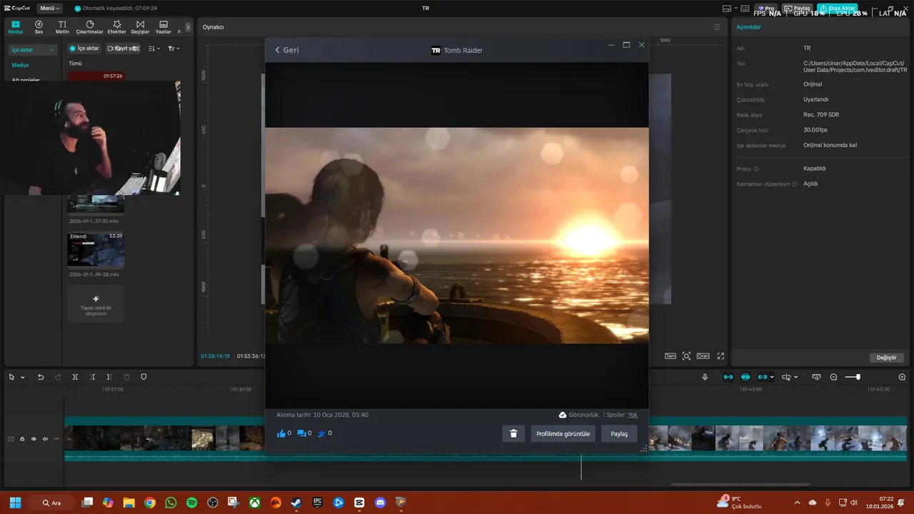Click the Spoiler Yok link

coord(632,415)
